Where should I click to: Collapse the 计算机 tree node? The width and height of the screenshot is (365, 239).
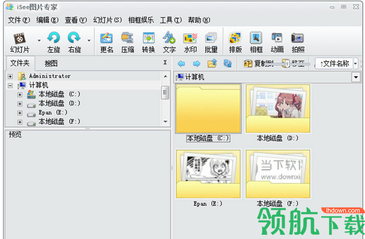pos(10,85)
